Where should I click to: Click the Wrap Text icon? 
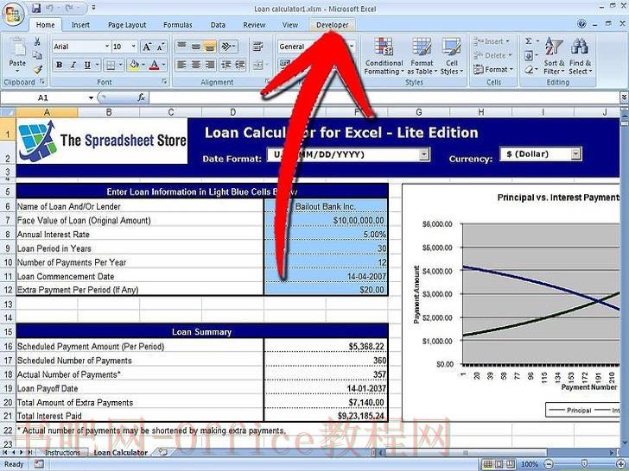pyautogui.click(x=258, y=47)
